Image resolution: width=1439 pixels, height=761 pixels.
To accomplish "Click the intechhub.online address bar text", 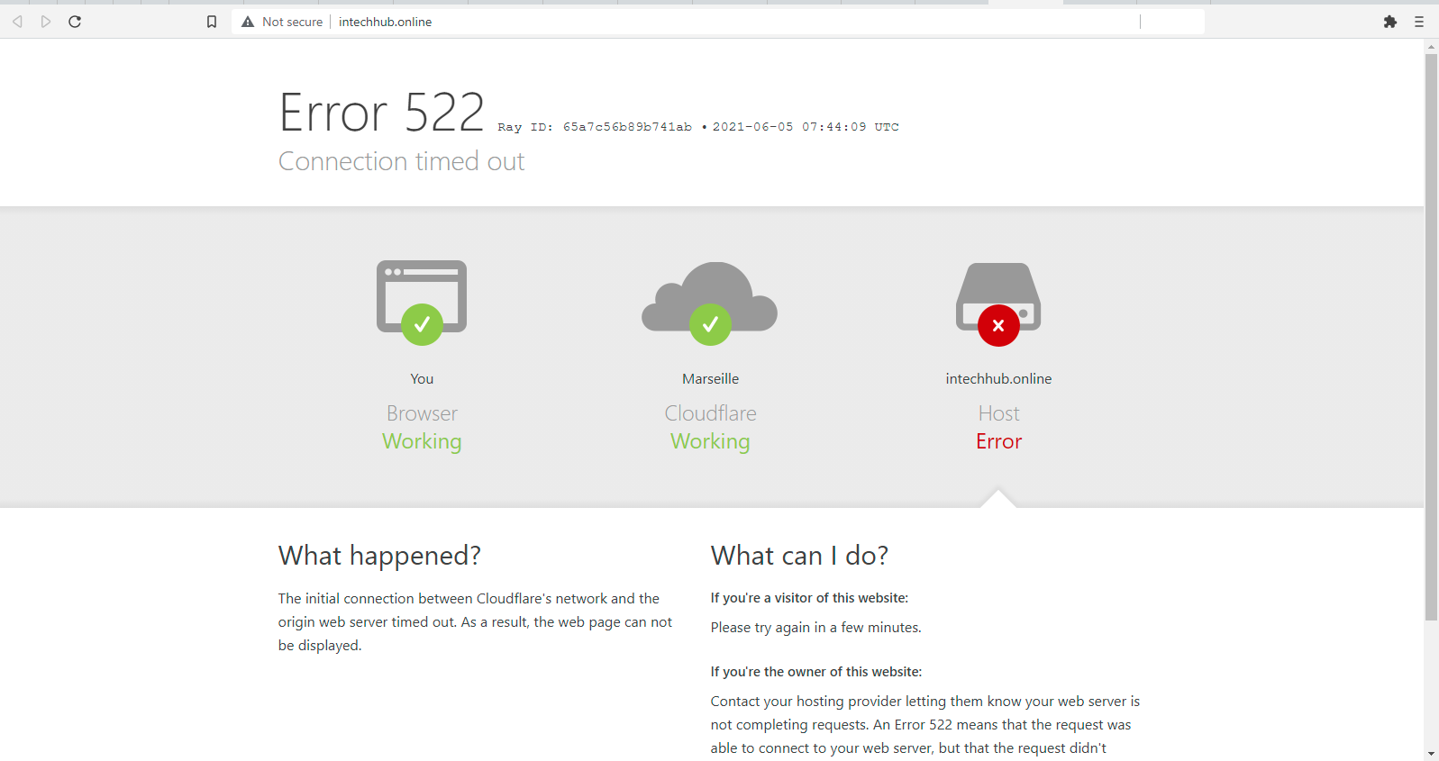I will click(385, 22).
